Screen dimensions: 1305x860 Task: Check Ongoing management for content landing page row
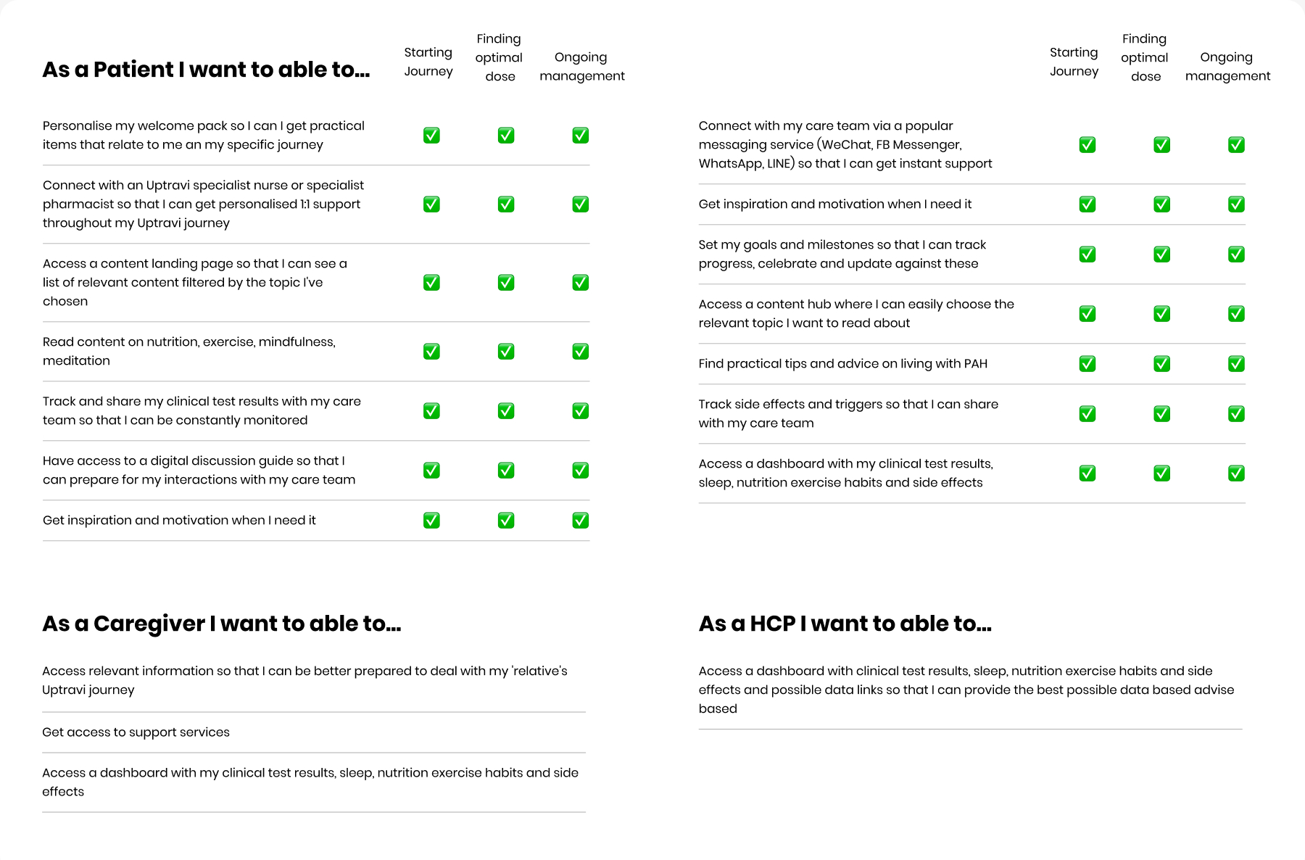coord(581,283)
